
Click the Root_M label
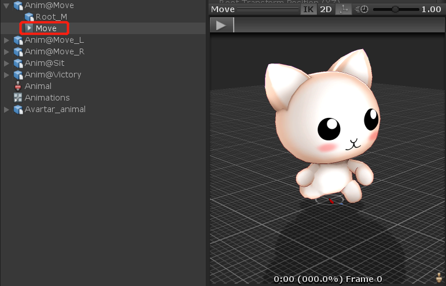51,17
